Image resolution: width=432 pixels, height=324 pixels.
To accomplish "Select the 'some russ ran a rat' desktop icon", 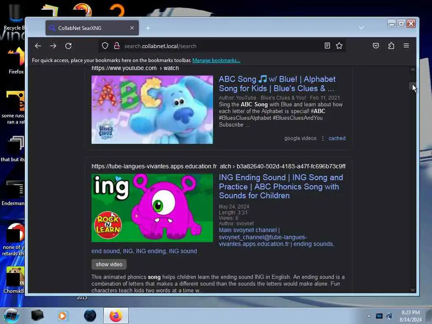I will (x=14, y=108).
